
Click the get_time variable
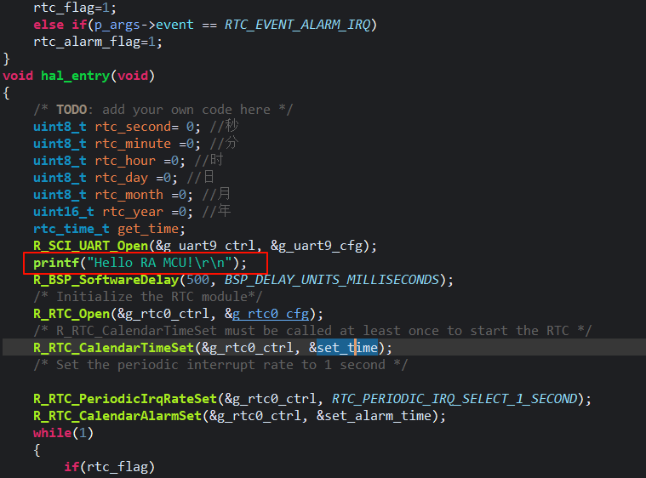tap(148, 229)
